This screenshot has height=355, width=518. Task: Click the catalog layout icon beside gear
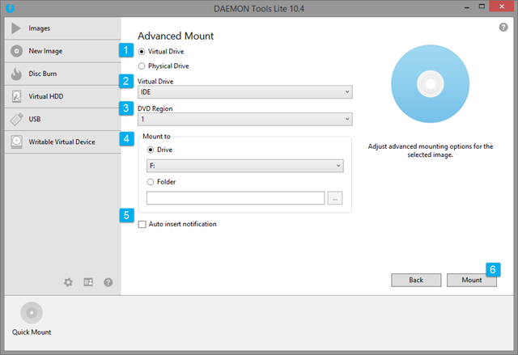[x=88, y=282]
